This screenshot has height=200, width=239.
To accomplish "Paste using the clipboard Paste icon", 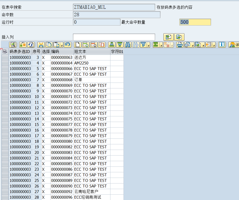I will click(57, 45).
